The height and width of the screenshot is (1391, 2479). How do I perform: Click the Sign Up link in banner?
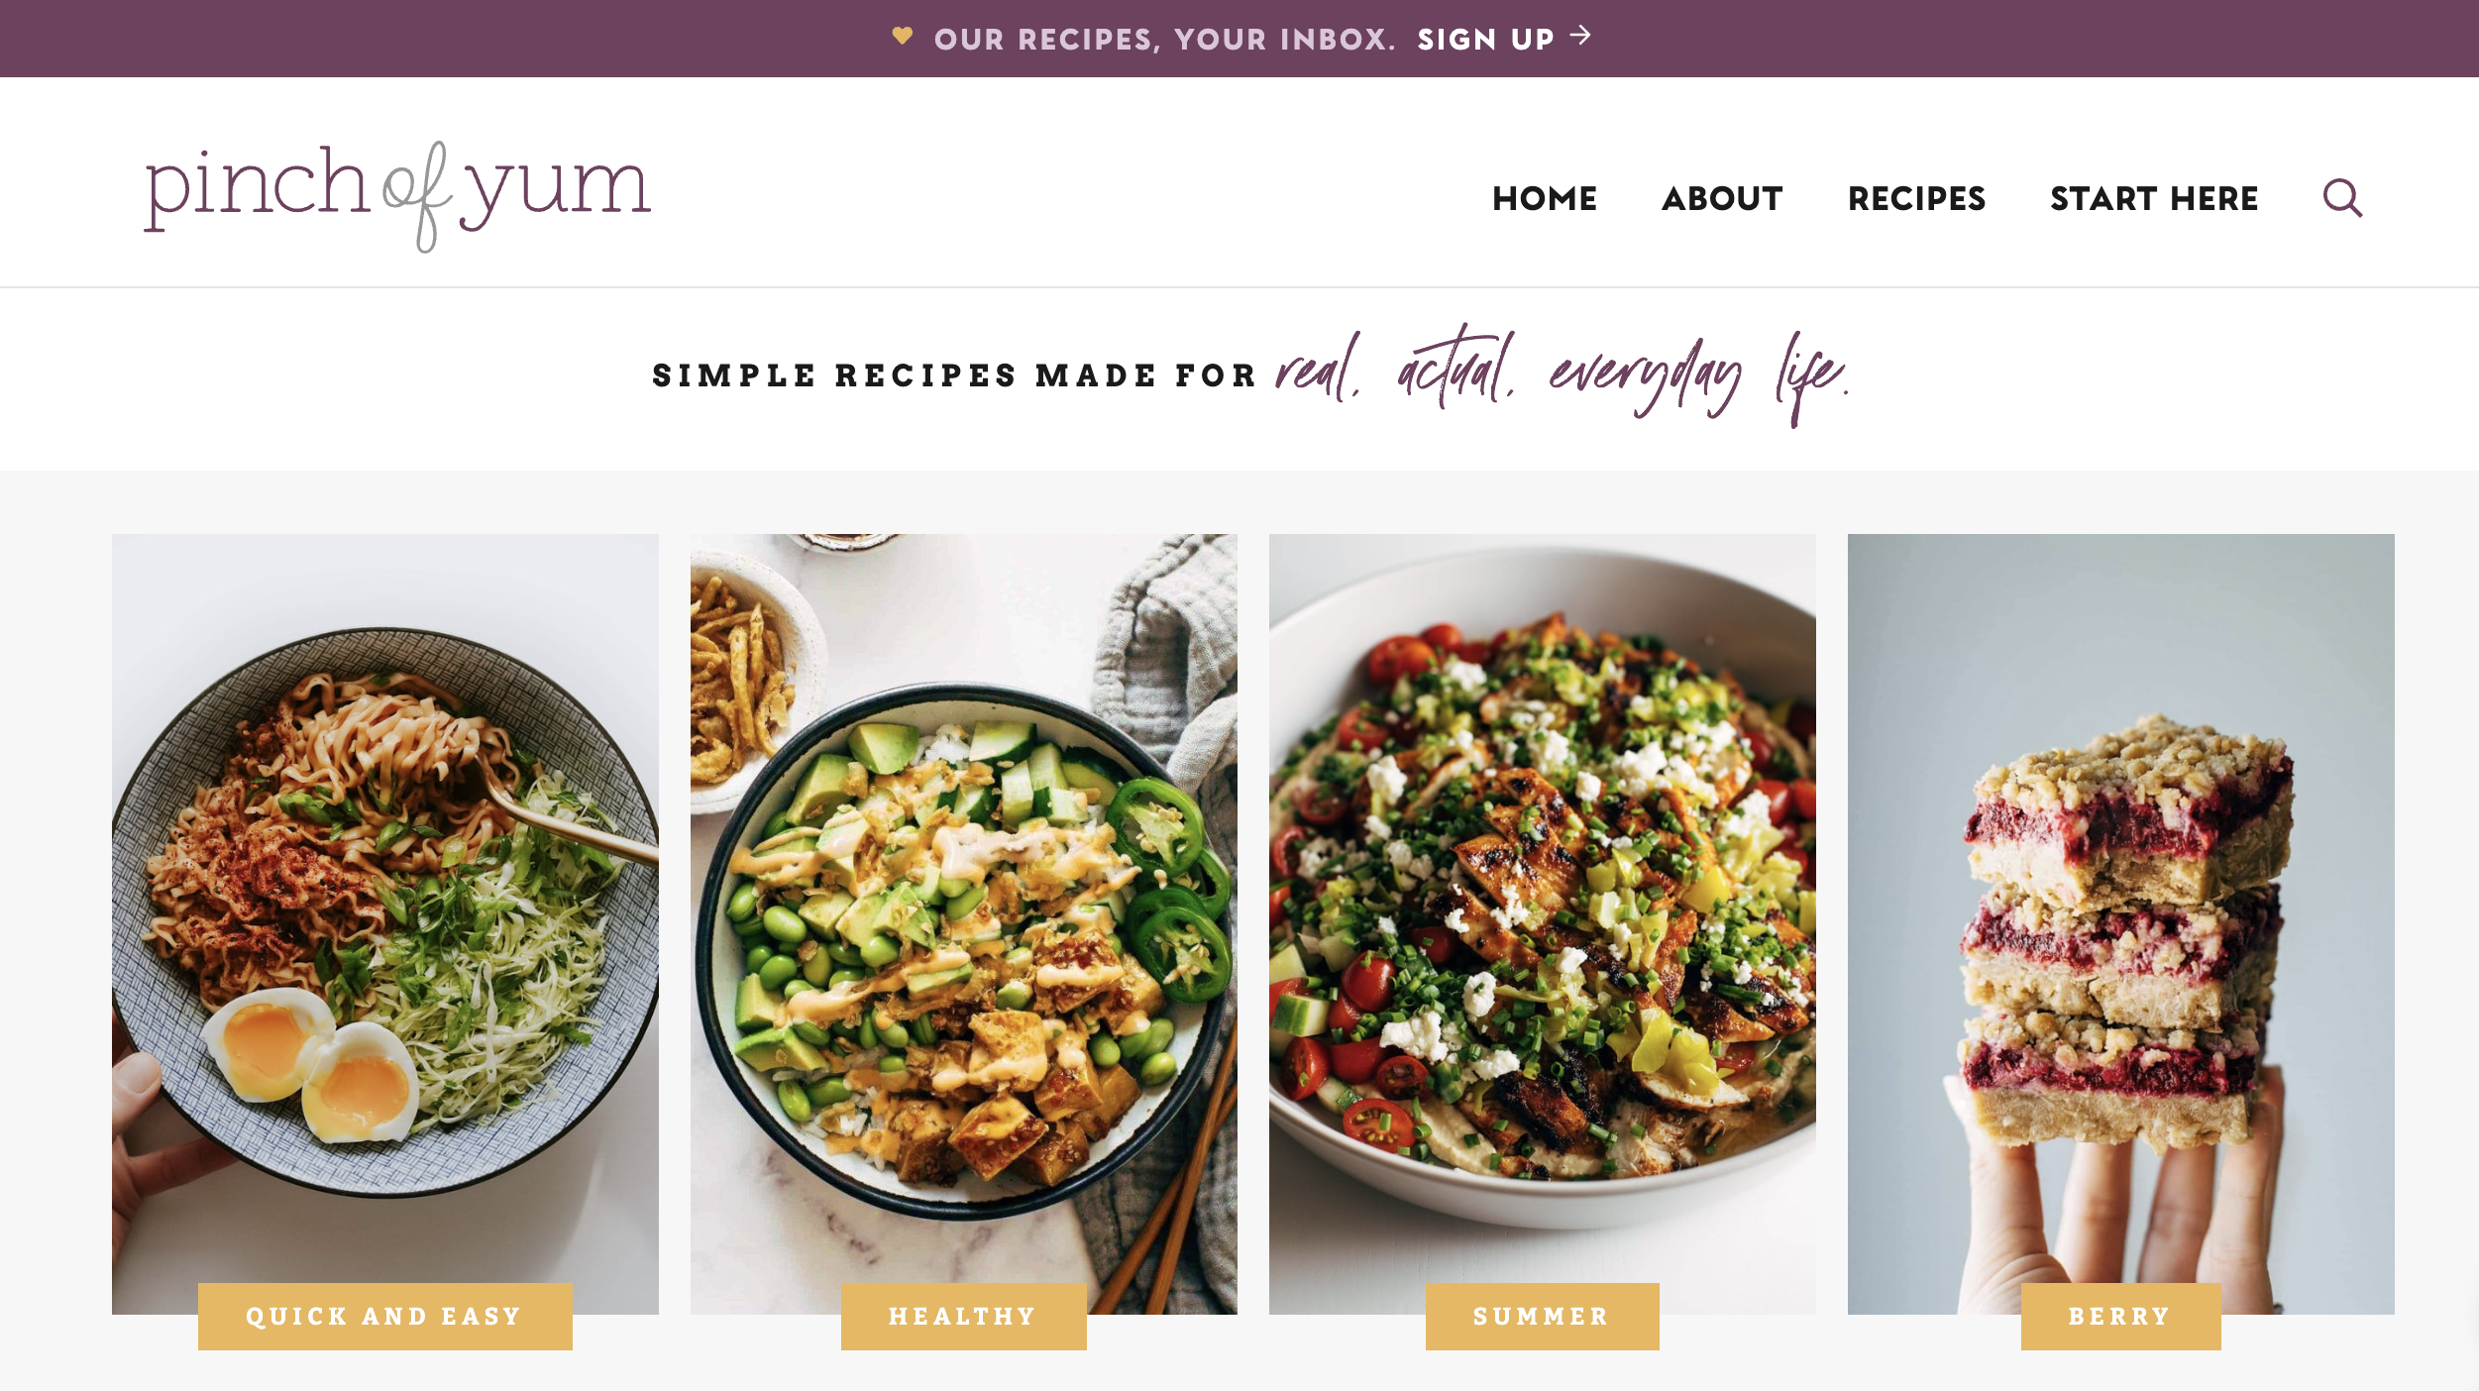click(1485, 40)
